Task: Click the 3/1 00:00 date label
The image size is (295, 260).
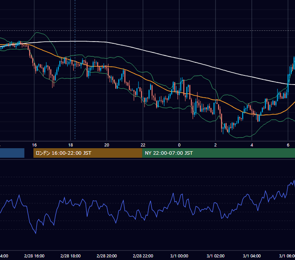Action: pos(179,256)
